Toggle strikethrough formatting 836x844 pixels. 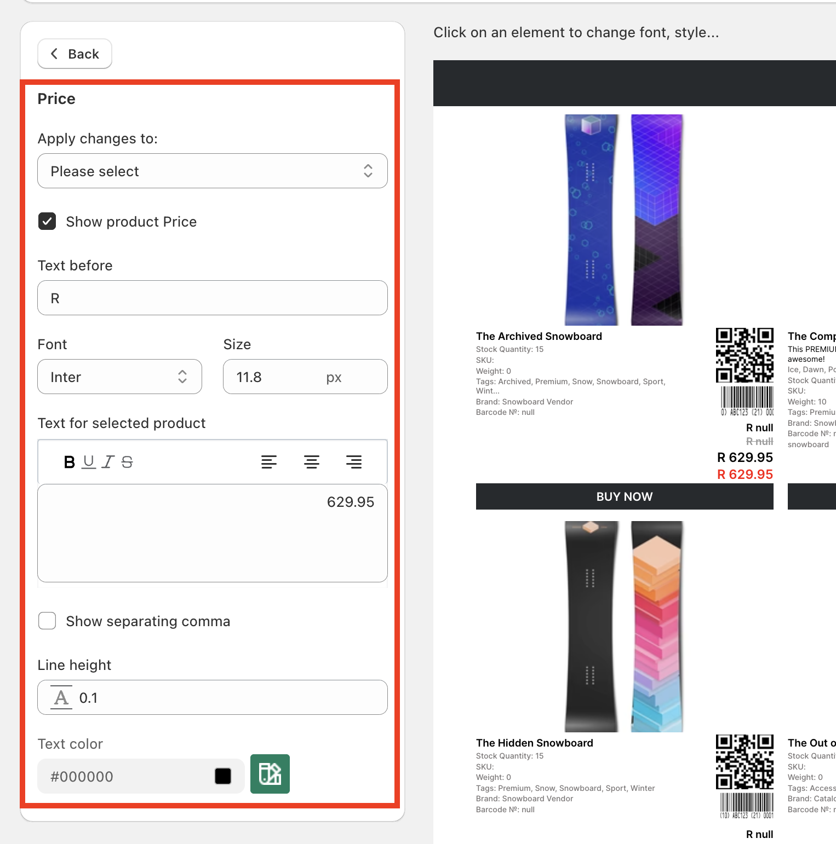[x=127, y=462]
